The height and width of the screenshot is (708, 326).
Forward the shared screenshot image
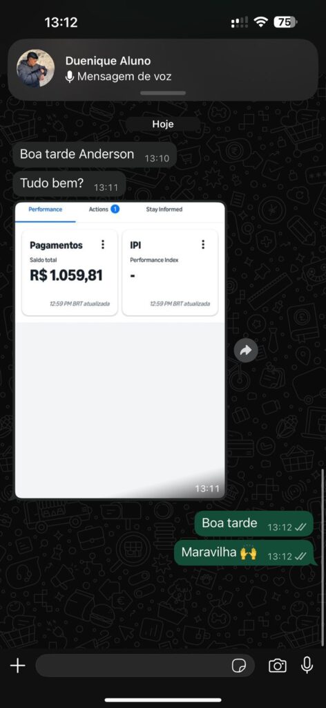pyautogui.click(x=246, y=351)
